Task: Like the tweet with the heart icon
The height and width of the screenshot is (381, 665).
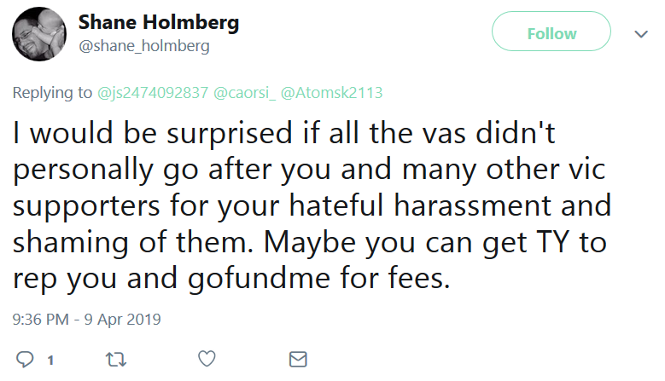Action: point(207,359)
